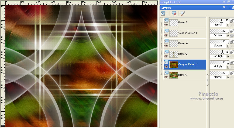Screen dimensions: 234x128
Task: Pin the Script Output palette
Action: tap(224, 2)
